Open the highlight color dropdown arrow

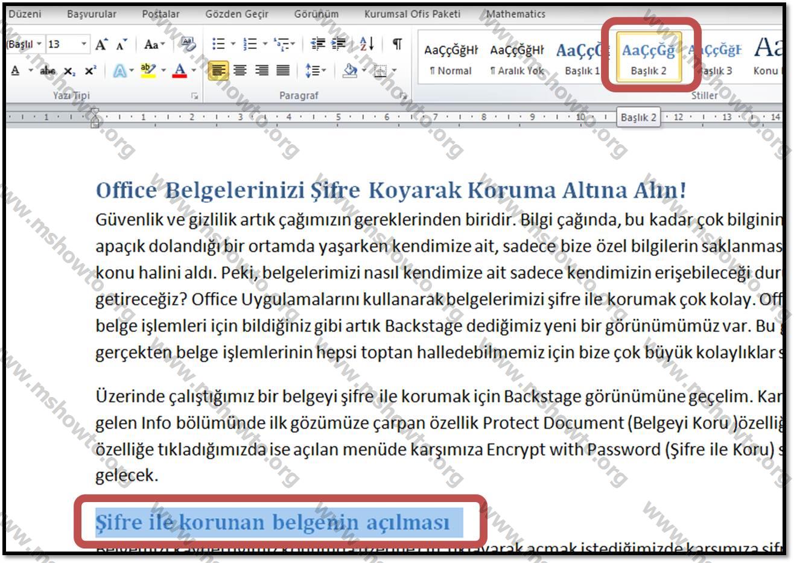click(x=163, y=71)
